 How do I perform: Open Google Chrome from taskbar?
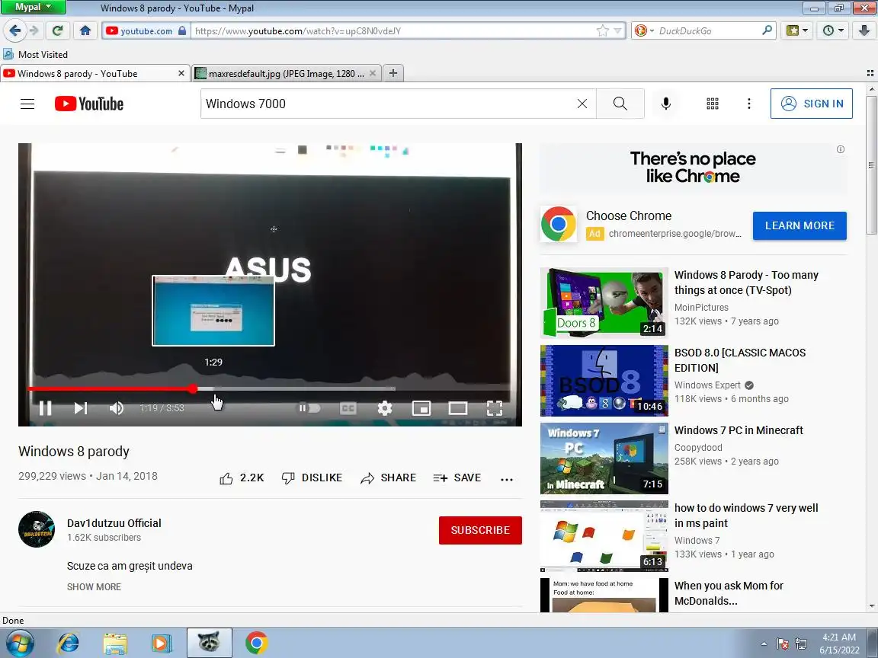tap(256, 643)
